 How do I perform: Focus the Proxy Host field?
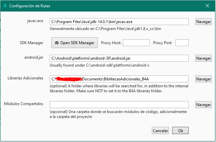tap(136, 43)
